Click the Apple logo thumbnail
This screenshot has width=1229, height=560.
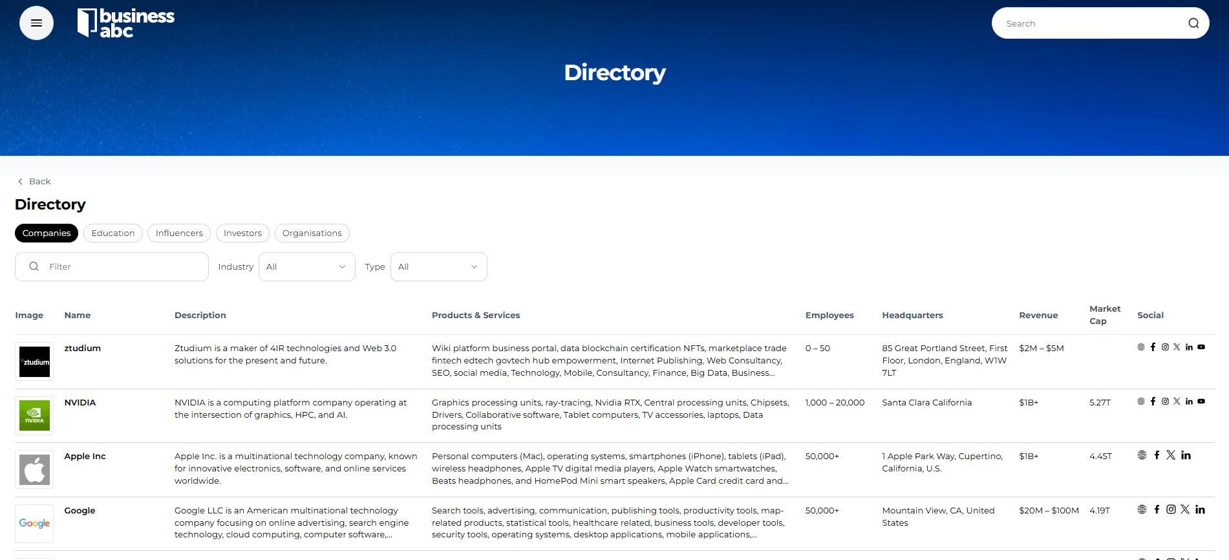pyautogui.click(x=34, y=469)
